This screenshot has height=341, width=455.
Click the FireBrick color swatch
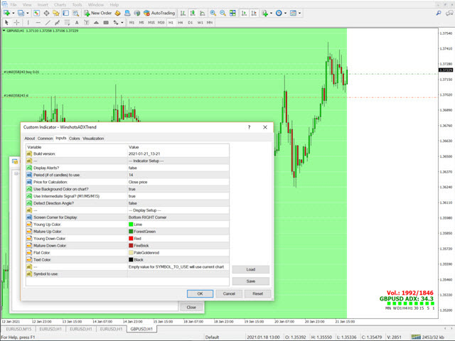tap(131, 245)
